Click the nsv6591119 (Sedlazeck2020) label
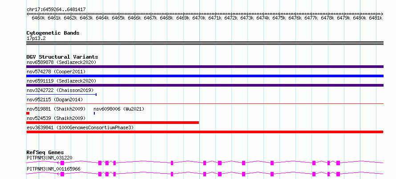The width and height of the screenshot is (396, 179). [x=61, y=81]
